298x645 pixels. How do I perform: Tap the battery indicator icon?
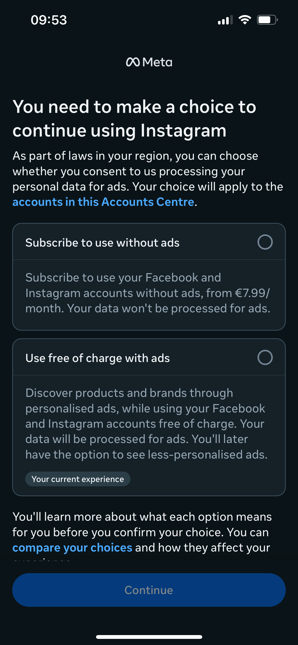[267, 20]
